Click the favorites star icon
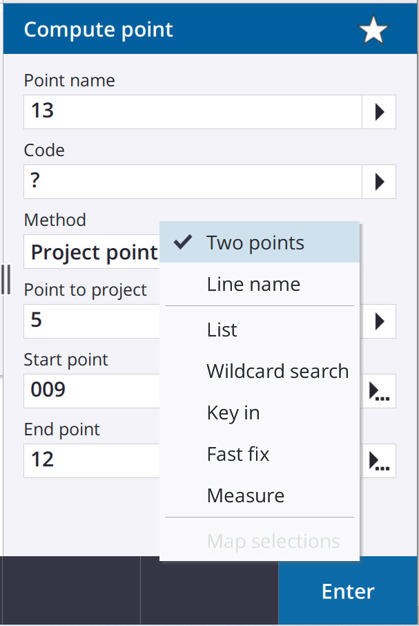Image resolution: width=419 pixels, height=626 pixels. (373, 30)
